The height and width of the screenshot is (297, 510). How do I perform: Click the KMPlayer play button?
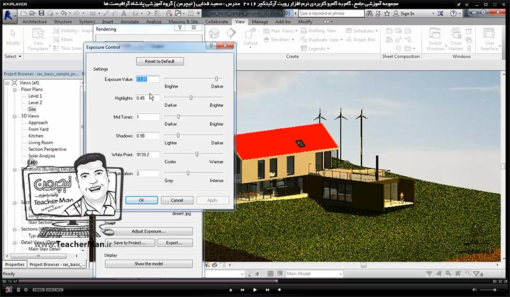254,289
